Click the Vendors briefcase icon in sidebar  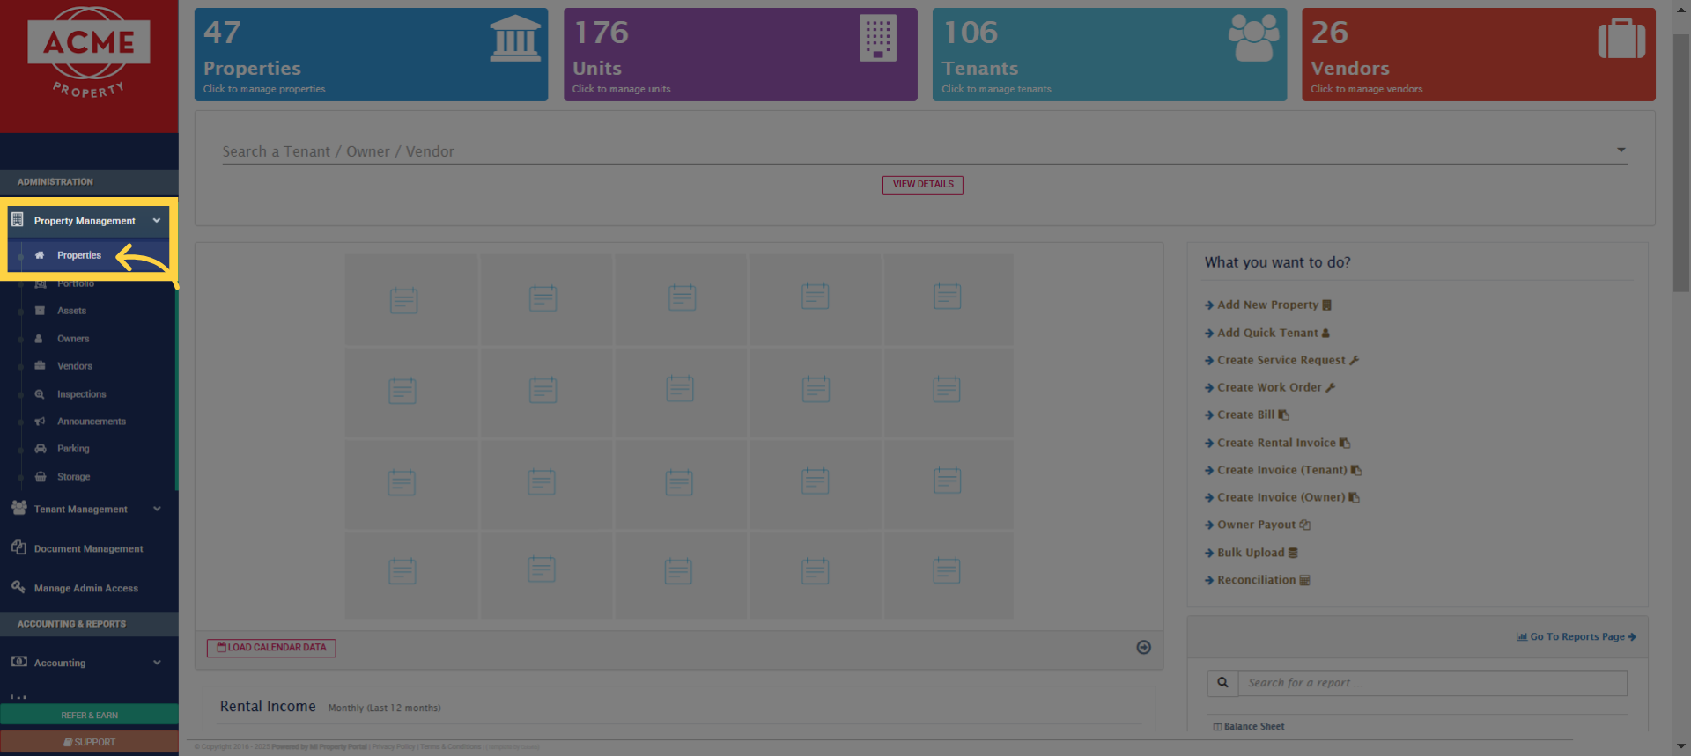(40, 366)
